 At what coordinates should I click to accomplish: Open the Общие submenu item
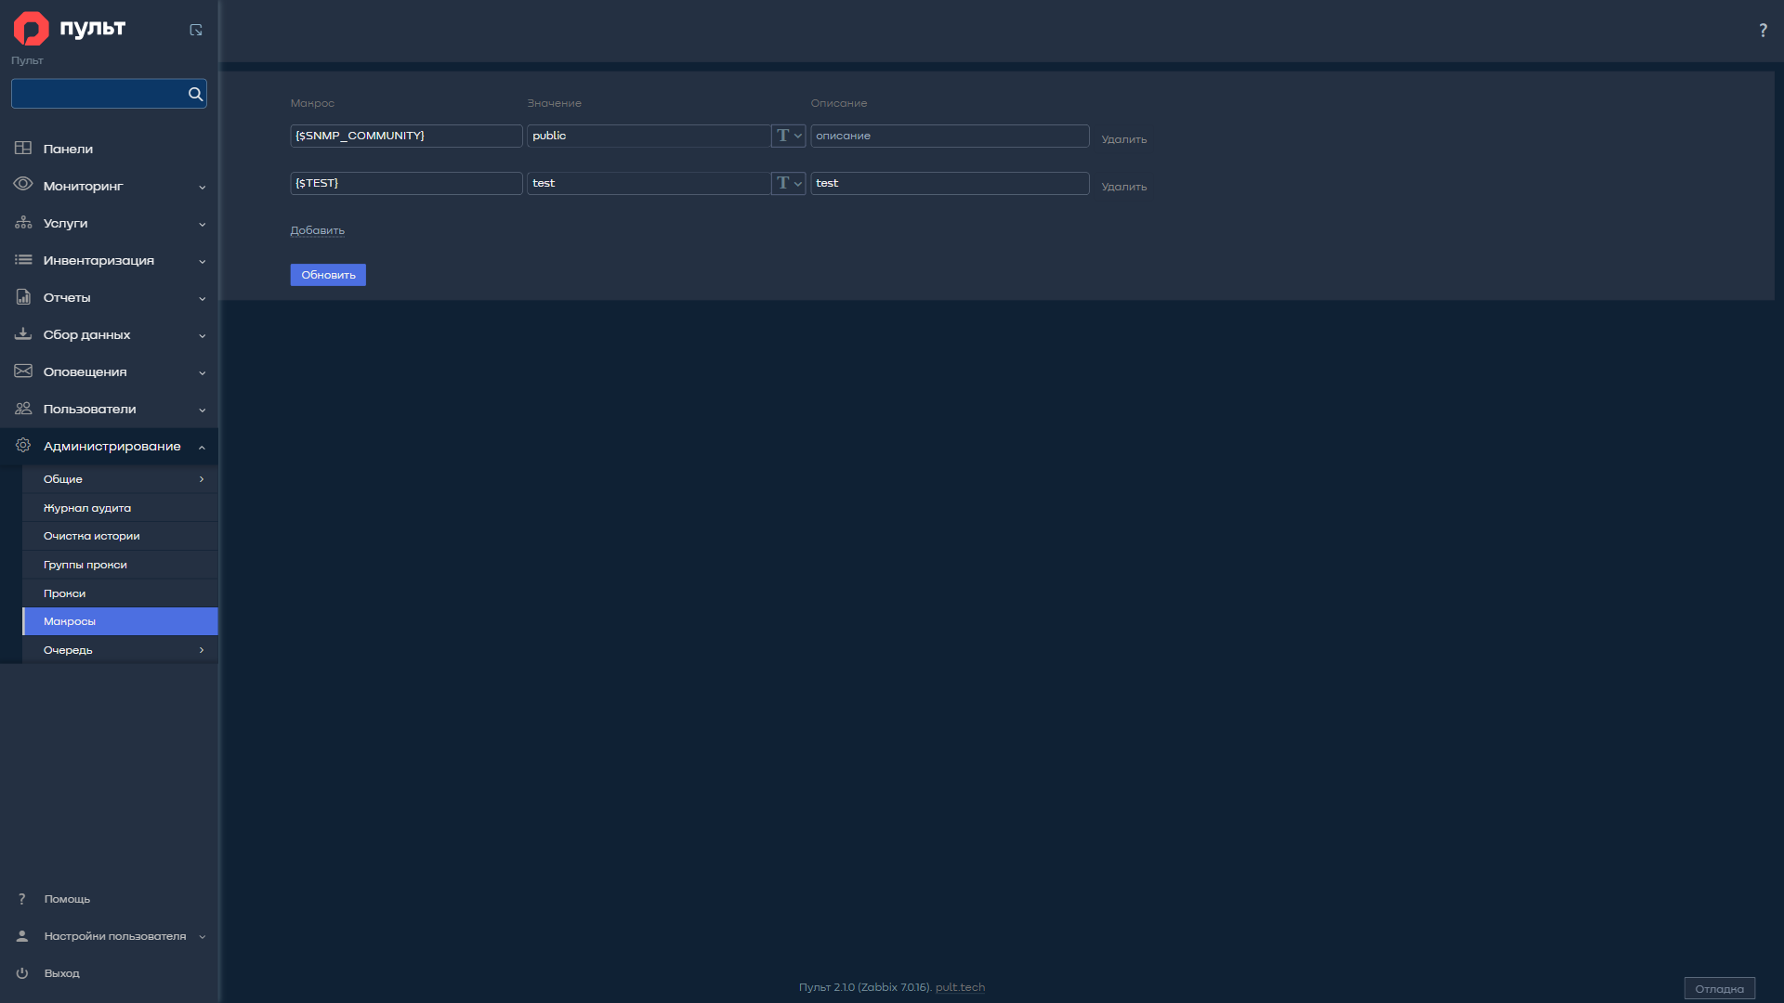pos(120,479)
